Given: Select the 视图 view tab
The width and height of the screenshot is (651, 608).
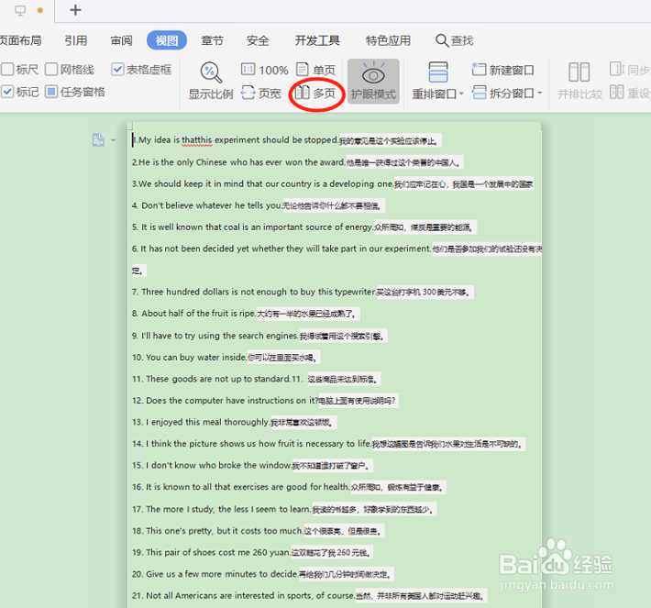Looking at the screenshot, I should coord(167,40).
